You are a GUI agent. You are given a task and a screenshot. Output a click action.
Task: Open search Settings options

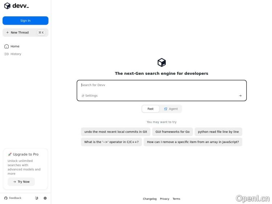click(90, 96)
